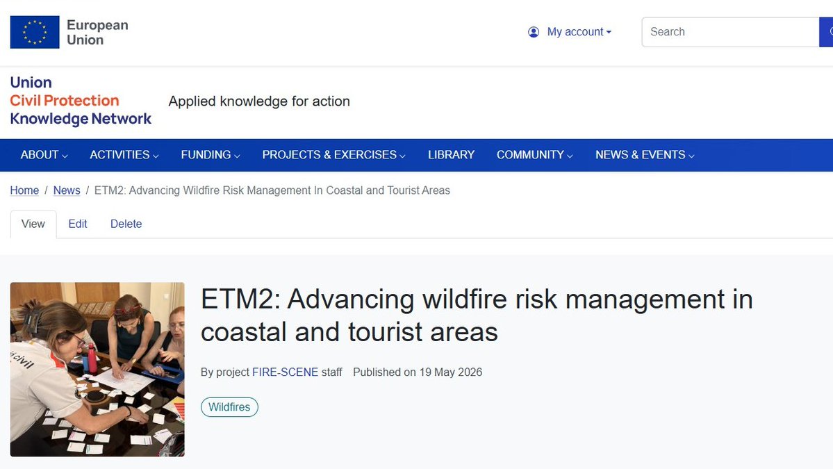Expand the ABOUT menu
Viewport: 833px width, 469px height.
pyautogui.click(x=44, y=154)
